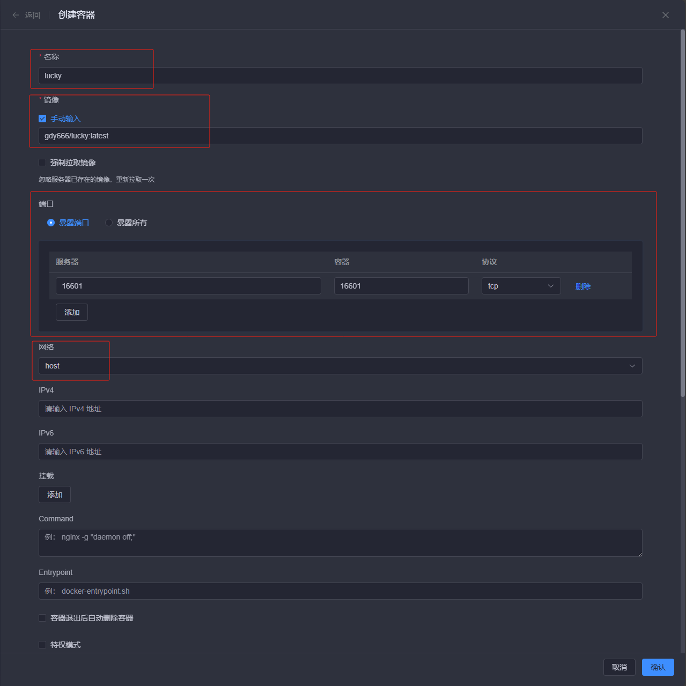Click the back arrow 返回 link
This screenshot has height=686, width=686.
(x=26, y=15)
